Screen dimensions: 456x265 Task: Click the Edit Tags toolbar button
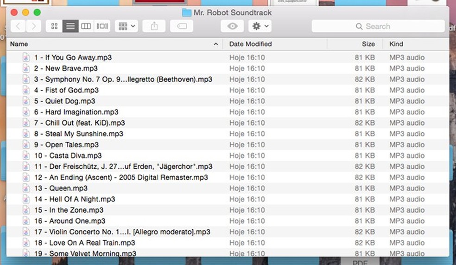click(x=182, y=26)
